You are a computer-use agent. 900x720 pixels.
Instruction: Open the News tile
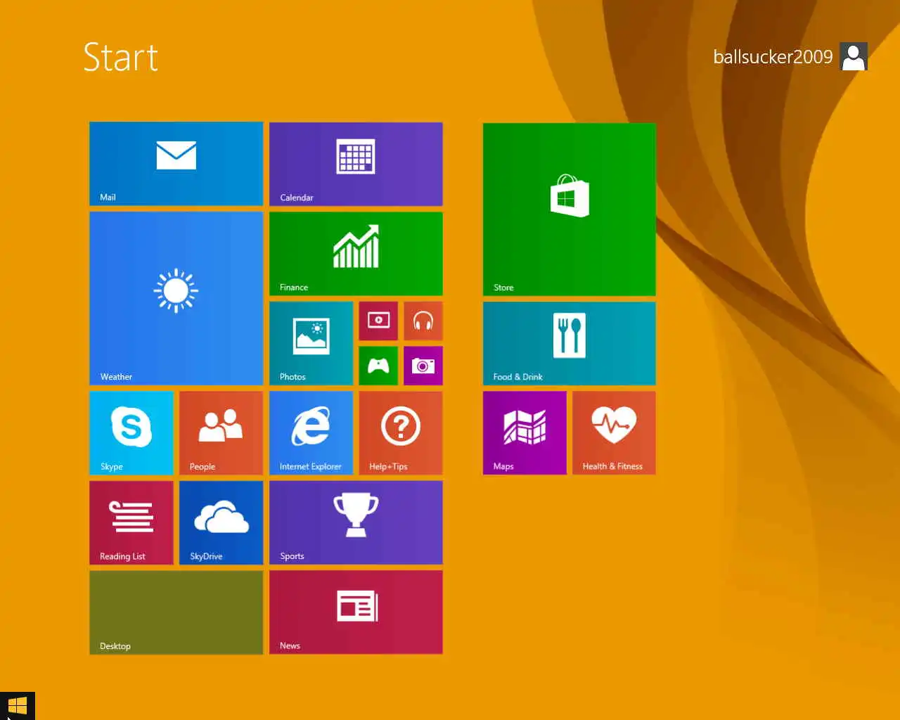pos(356,612)
